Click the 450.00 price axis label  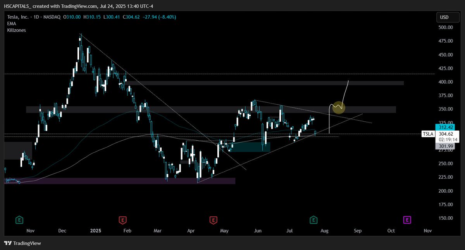pyautogui.click(x=446, y=55)
